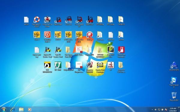Select the Recycle Bin
This screenshot has width=180, height=112.
click(174, 96)
